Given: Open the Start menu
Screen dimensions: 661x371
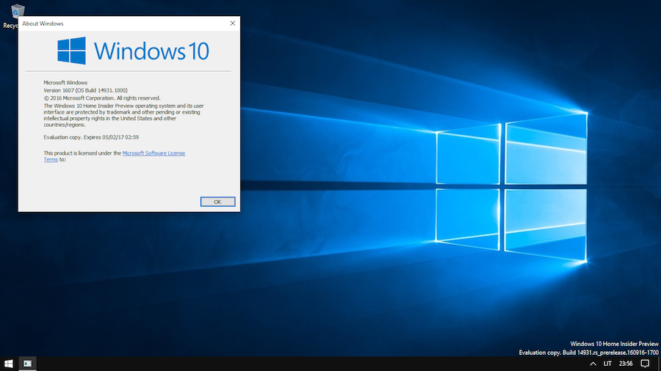Looking at the screenshot, I should tap(9, 364).
